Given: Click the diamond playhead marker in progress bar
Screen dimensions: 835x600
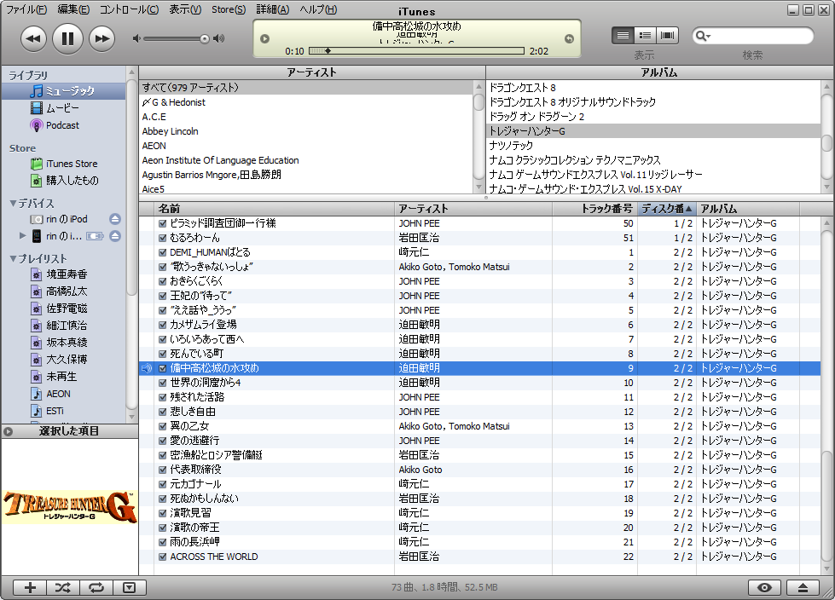Looking at the screenshot, I should coord(328,50).
